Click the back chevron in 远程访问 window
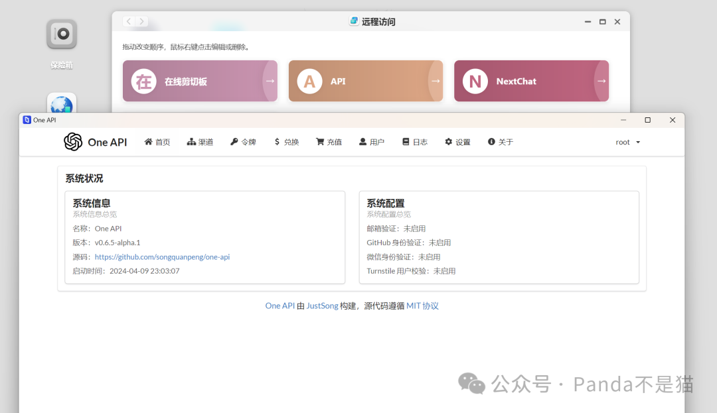The image size is (717, 413). [128, 21]
